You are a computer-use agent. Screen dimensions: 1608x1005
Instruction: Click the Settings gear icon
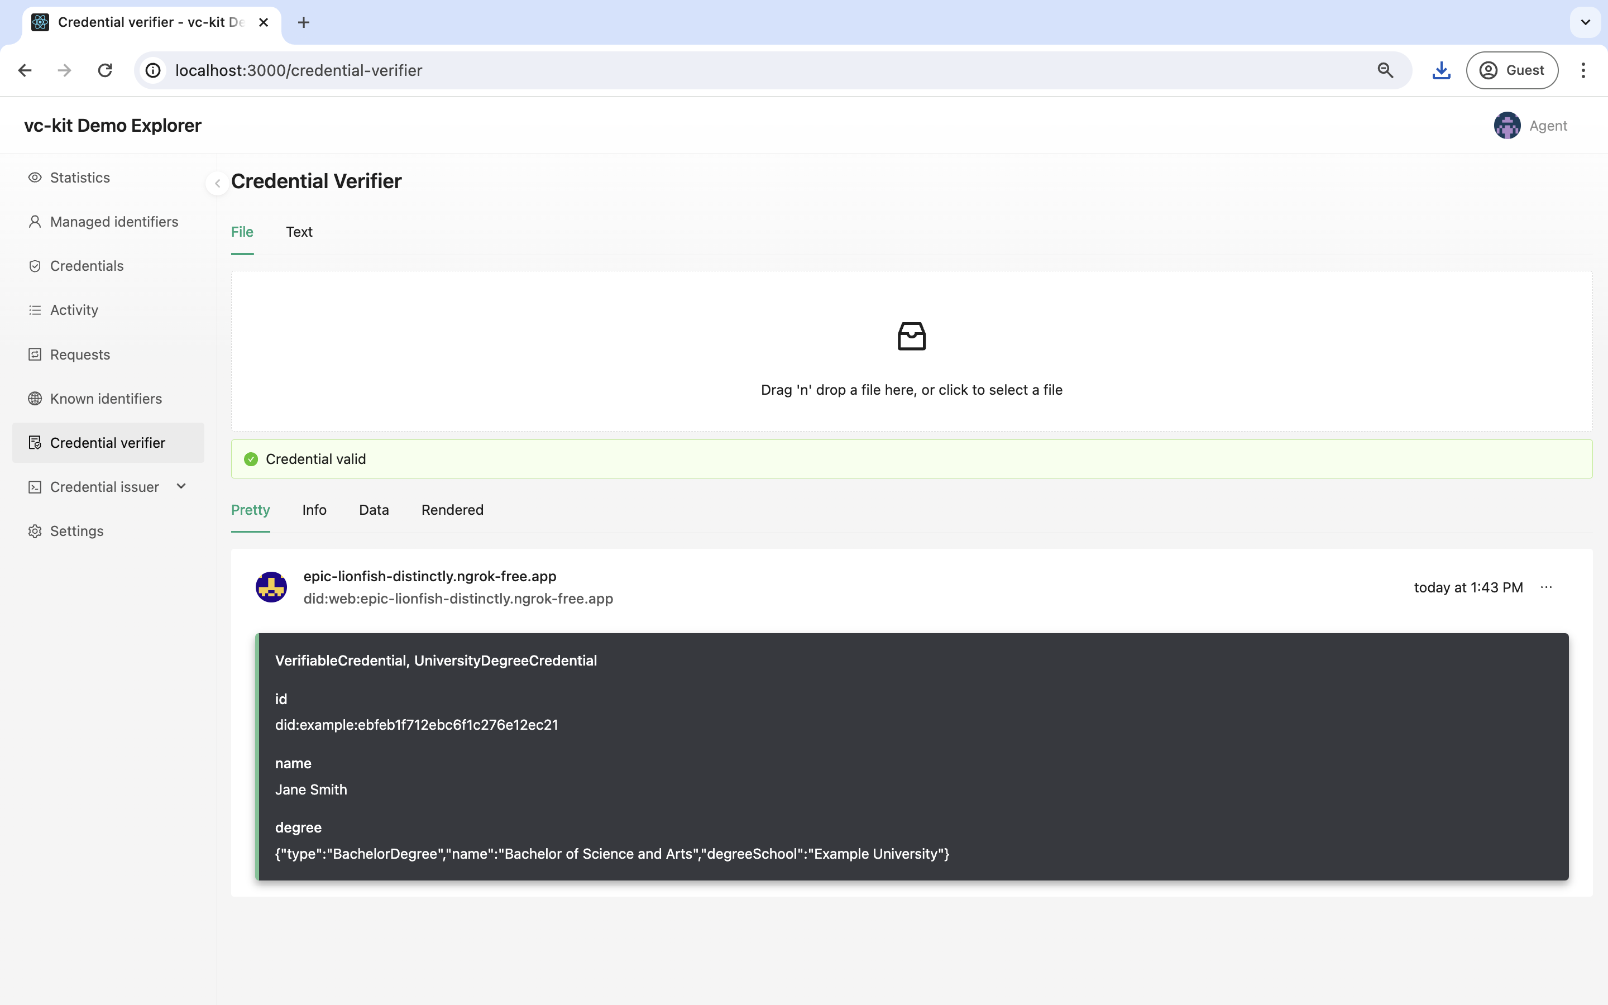[x=35, y=531]
